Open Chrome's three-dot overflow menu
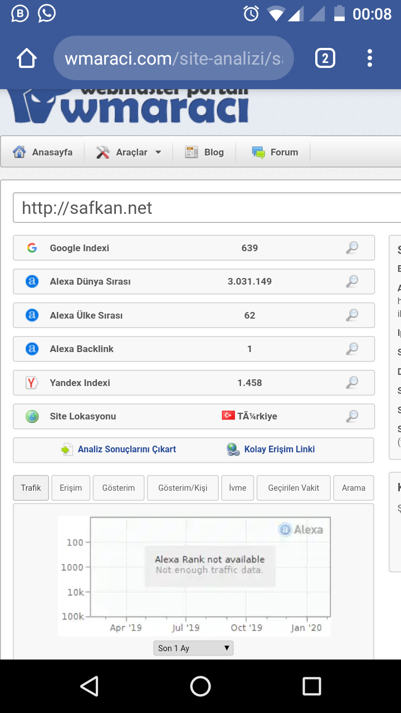401x713 pixels. pyautogui.click(x=370, y=58)
